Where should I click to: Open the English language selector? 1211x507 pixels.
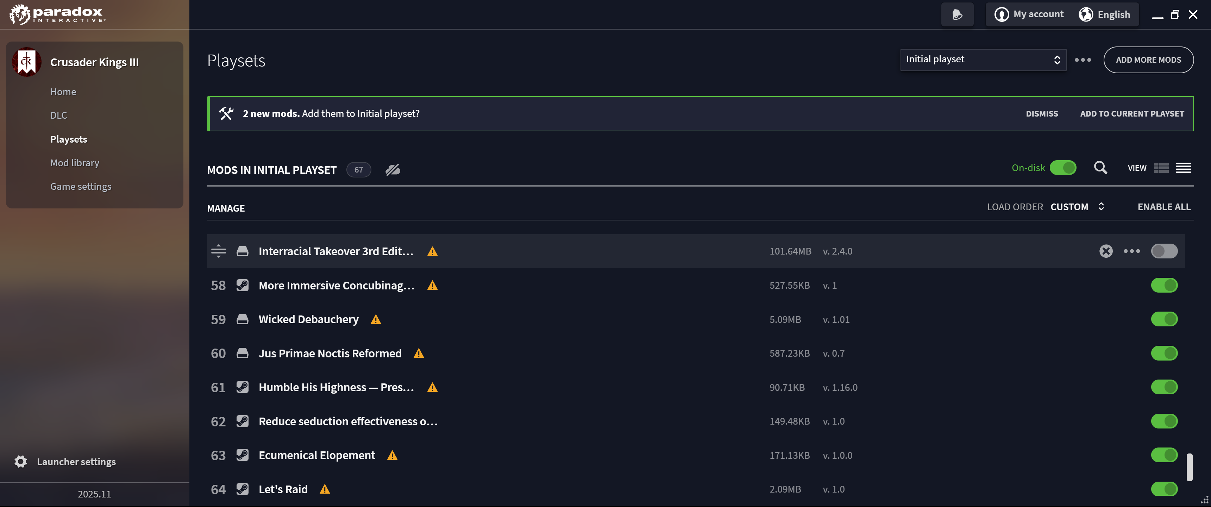coord(1104,14)
